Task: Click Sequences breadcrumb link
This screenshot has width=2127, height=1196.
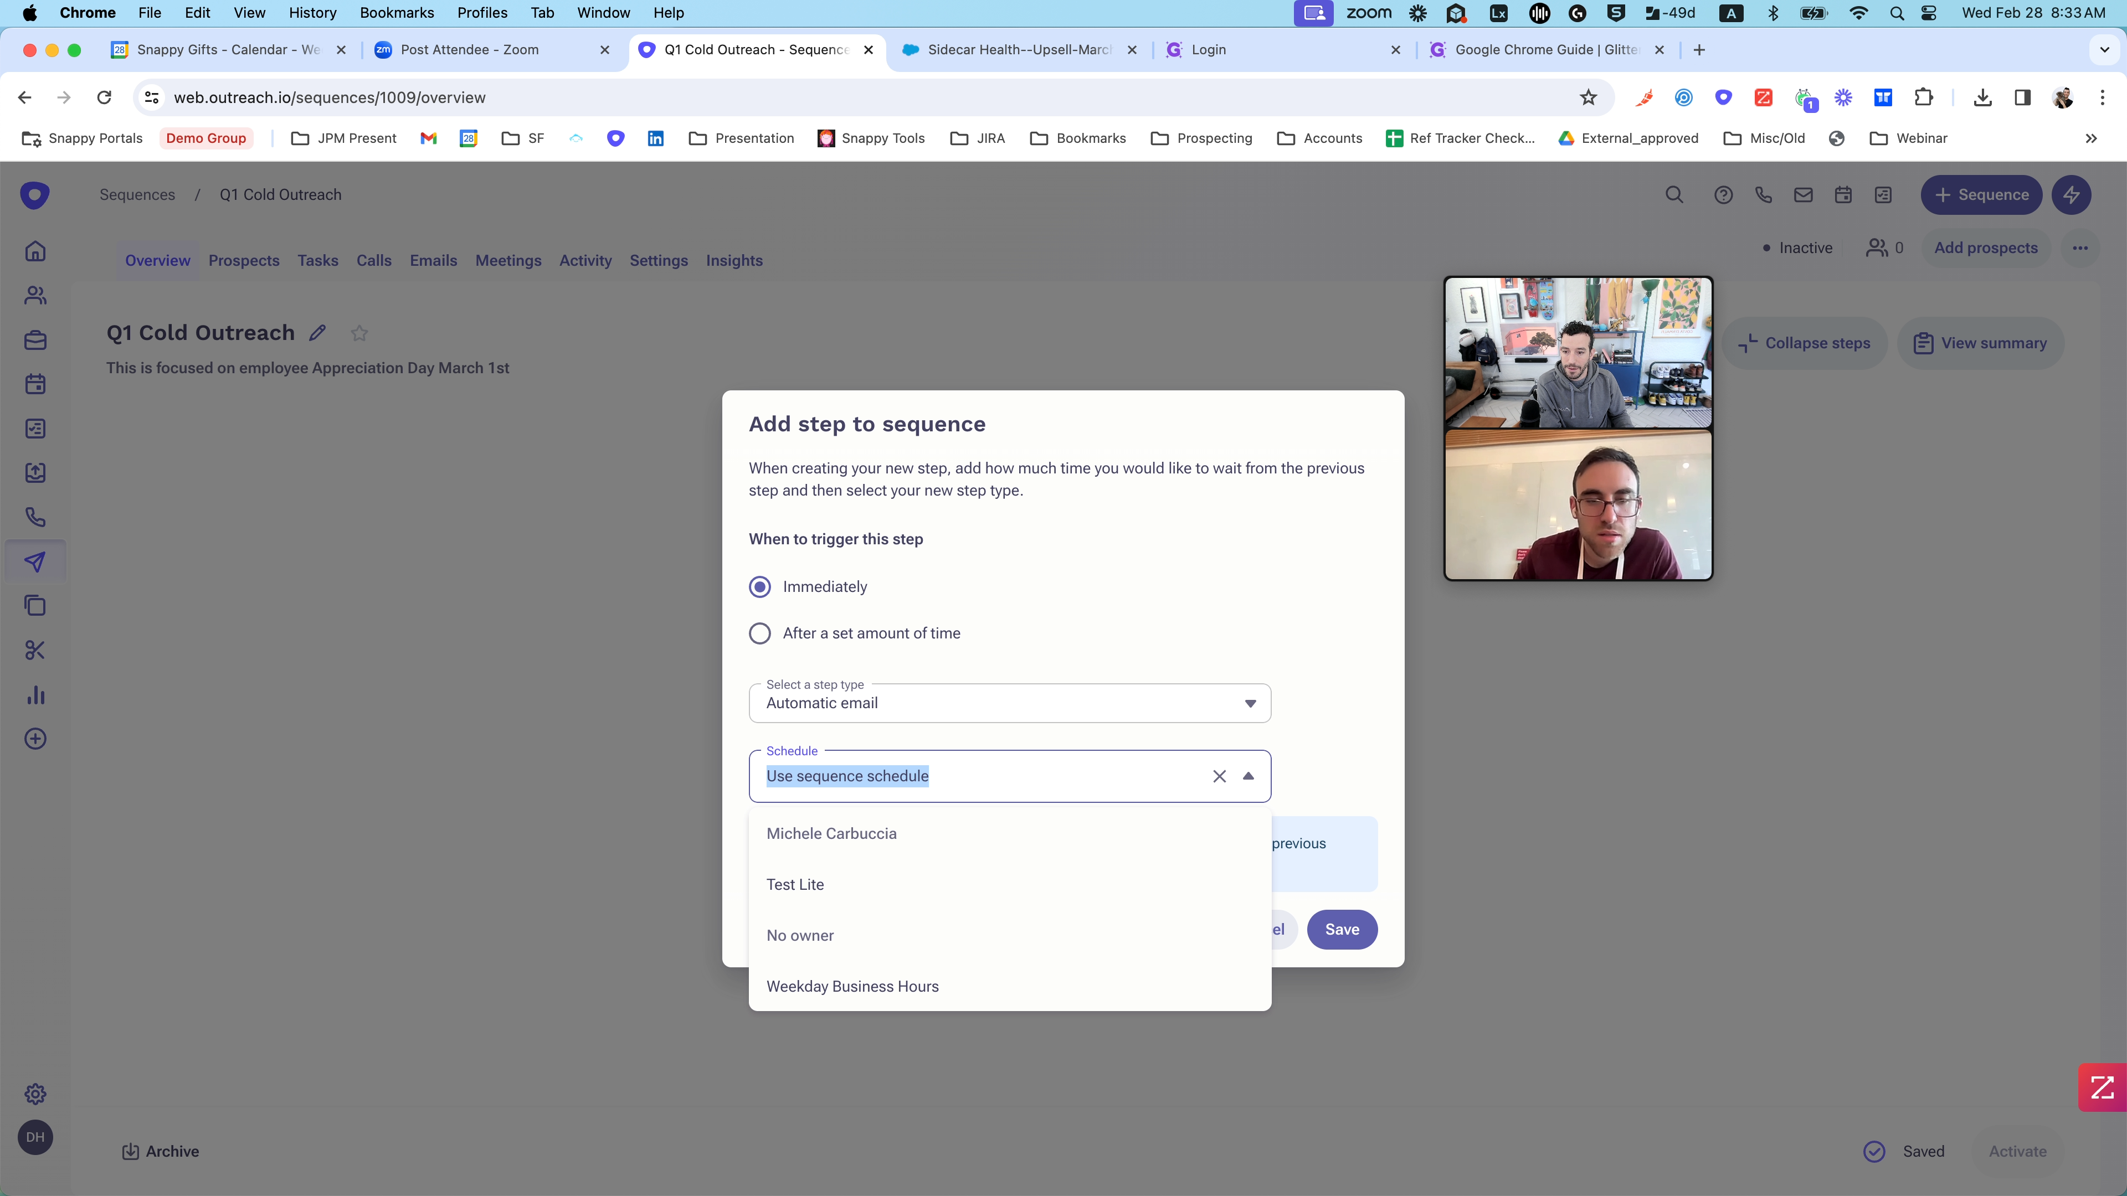Action: 137,195
